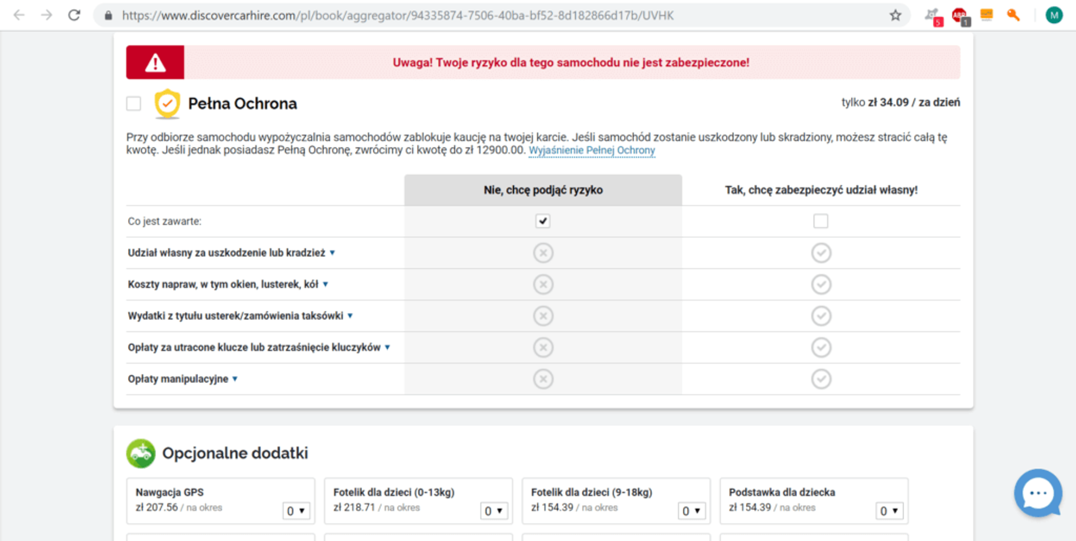Screen dimensions: 1076x541
Task: Open the key extension icon in toolbar
Action: pos(1013,15)
